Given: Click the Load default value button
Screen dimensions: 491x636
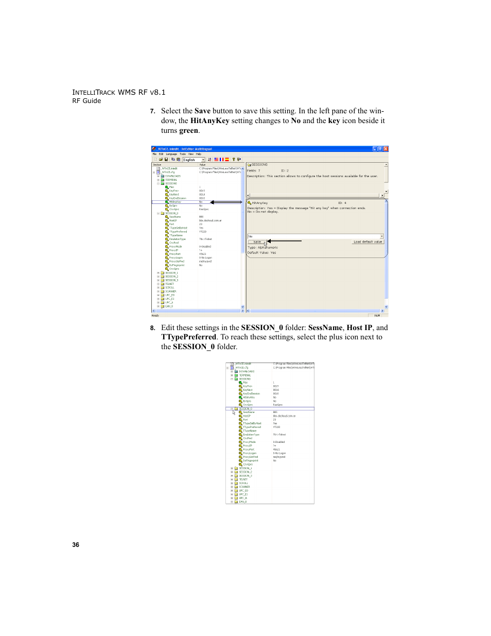Looking at the screenshot, I should pos(367,242).
